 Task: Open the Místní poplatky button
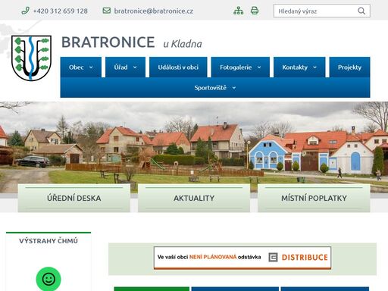[314, 198]
